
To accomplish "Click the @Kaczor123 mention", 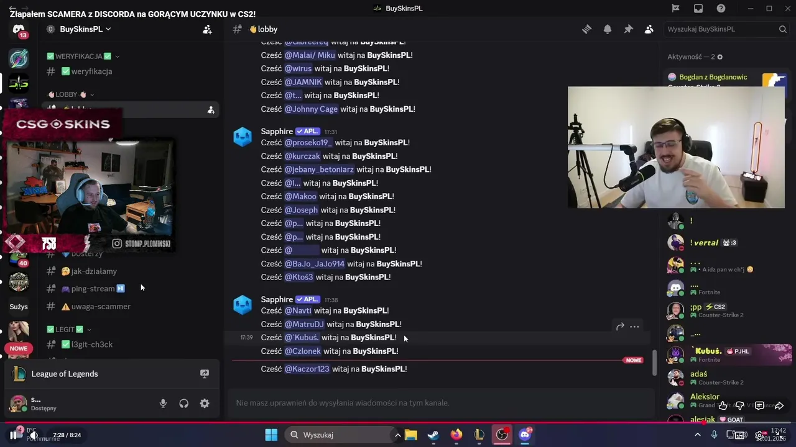I will tap(307, 369).
